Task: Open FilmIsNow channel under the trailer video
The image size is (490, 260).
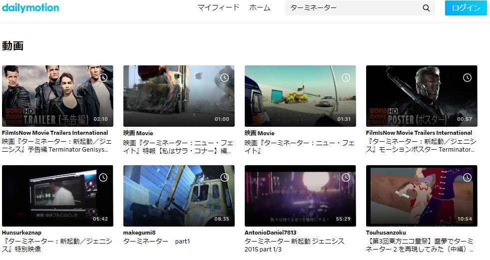Action: click(x=54, y=133)
